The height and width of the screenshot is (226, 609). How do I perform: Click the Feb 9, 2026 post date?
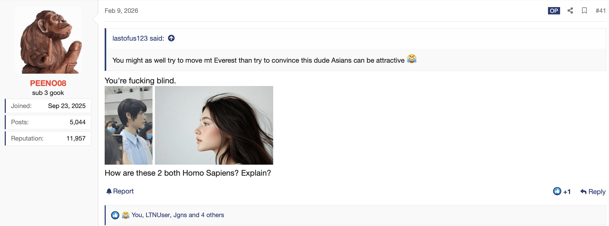(x=121, y=11)
